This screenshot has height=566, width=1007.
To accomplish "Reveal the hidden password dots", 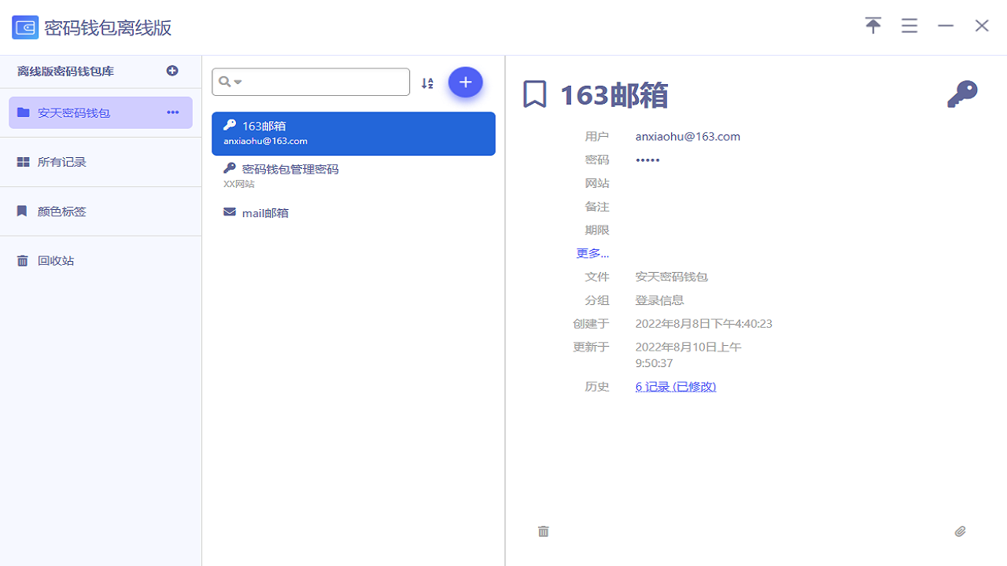I will click(x=647, y=160).
